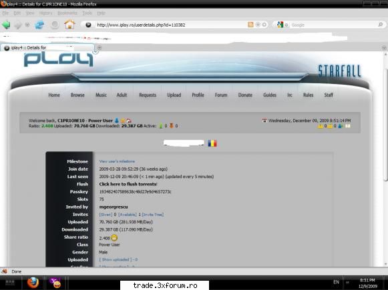Open the Guides page
The image size is (388, 290).
(270, 95)
